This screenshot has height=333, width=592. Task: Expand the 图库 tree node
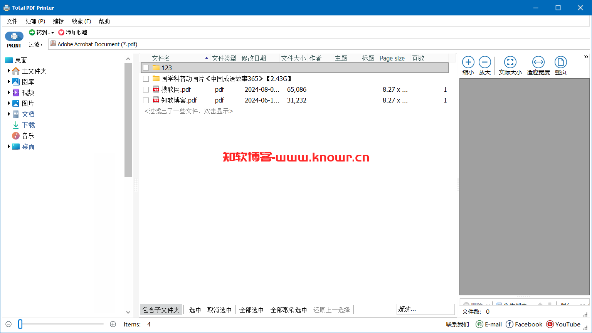(9, 82)
